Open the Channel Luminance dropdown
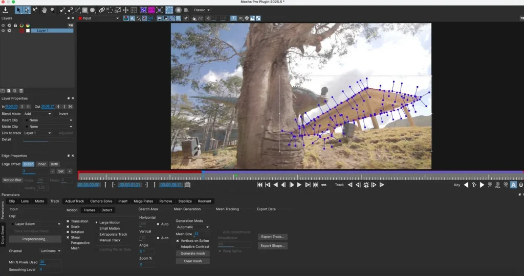Viewport: 524px width, 276px height. 51,251
